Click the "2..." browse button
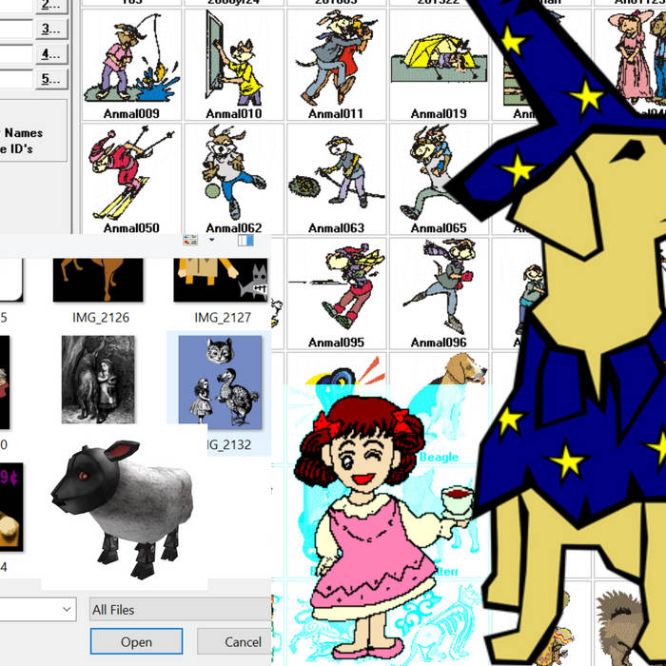666x666 pixels. (x=50, y=5)
